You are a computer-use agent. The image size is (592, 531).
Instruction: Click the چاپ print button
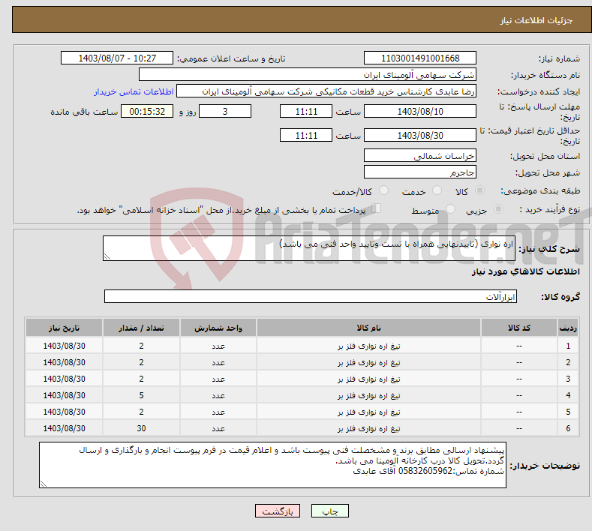pos(329,511)
